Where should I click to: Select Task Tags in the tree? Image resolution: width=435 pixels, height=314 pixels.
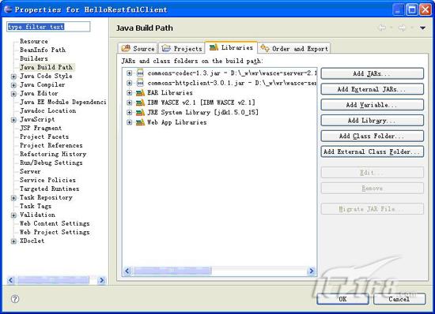tap(36, 206)
